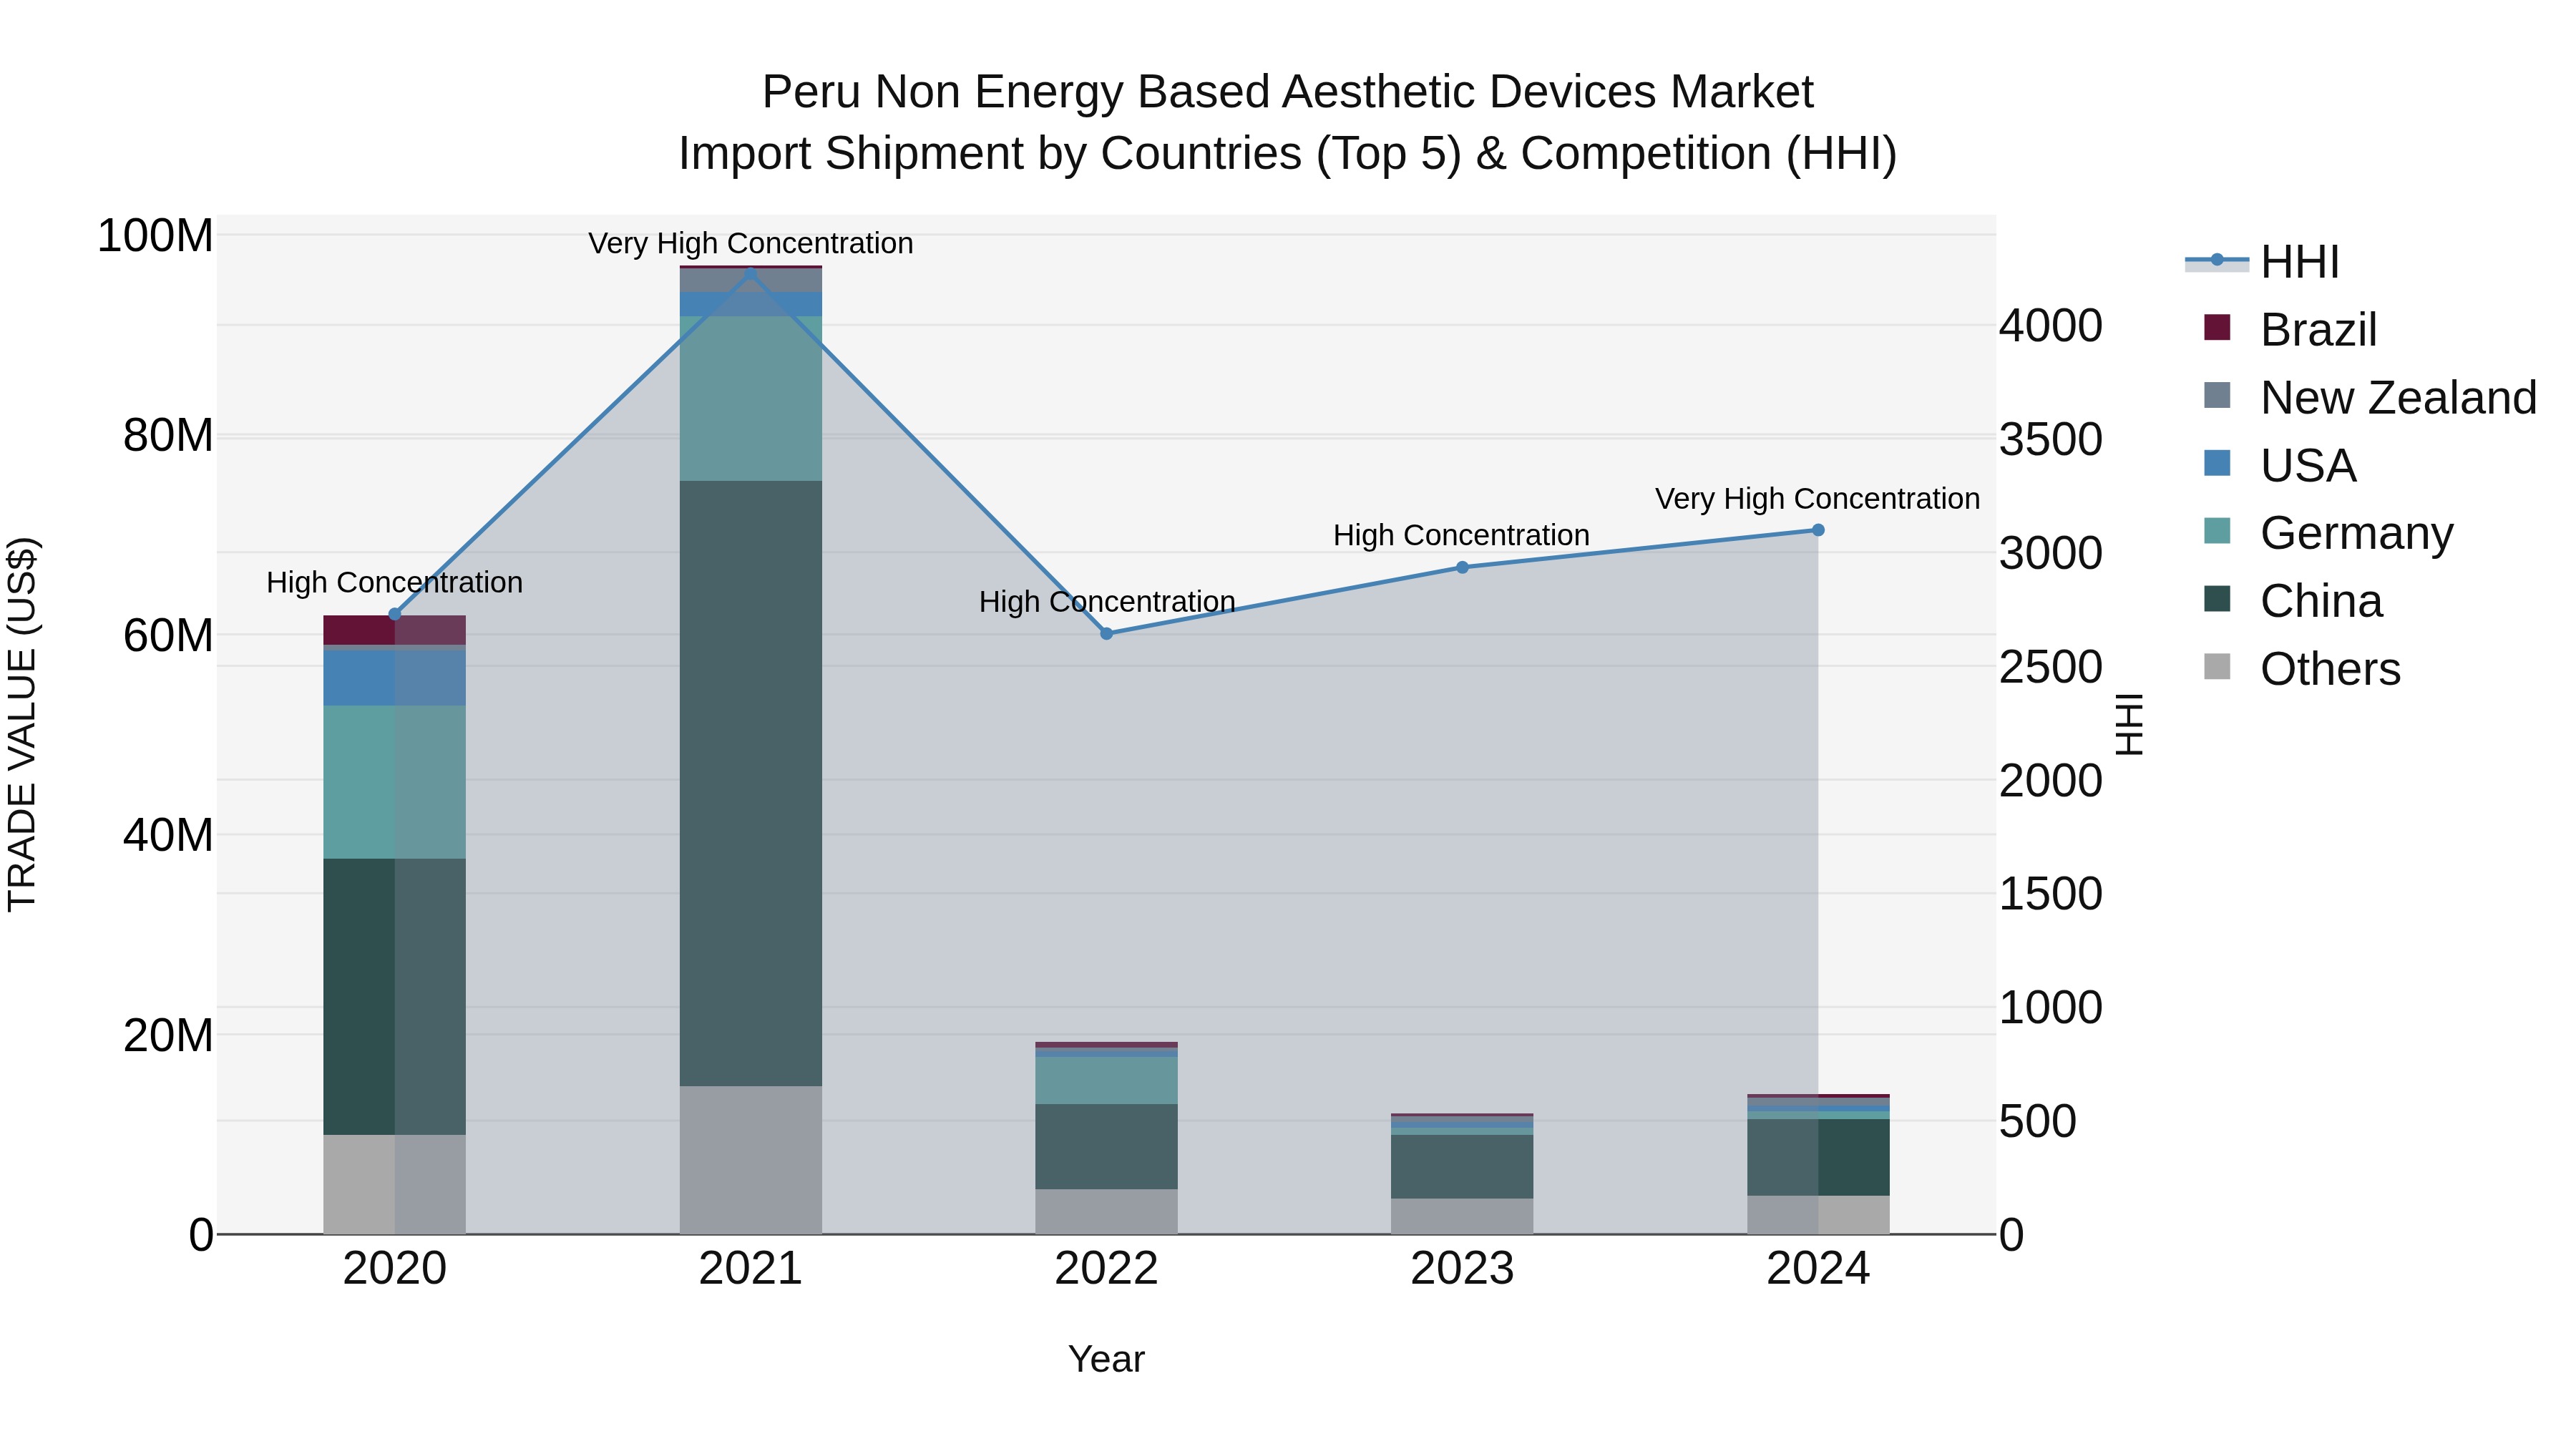The height and width of the screenshot is (1449, 2576).
Task: Click the chart title about Peru aesthetic devices
Action: (x=1288, y=122)
